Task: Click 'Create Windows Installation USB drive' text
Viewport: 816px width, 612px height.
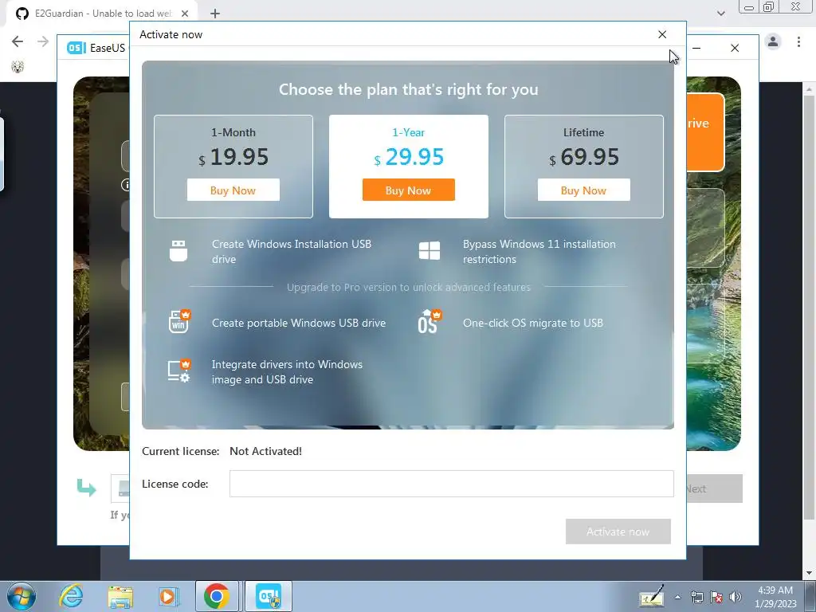Action: coord(292,251)
